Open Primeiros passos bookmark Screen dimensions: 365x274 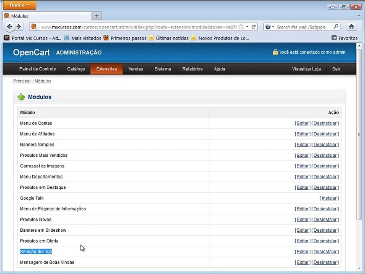click(x=125, y=38)
